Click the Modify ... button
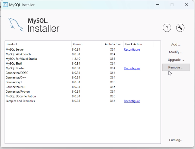Image resolution: width=195 pixels, height=149 pixels. pyautogui.click(x=176, y=52)
